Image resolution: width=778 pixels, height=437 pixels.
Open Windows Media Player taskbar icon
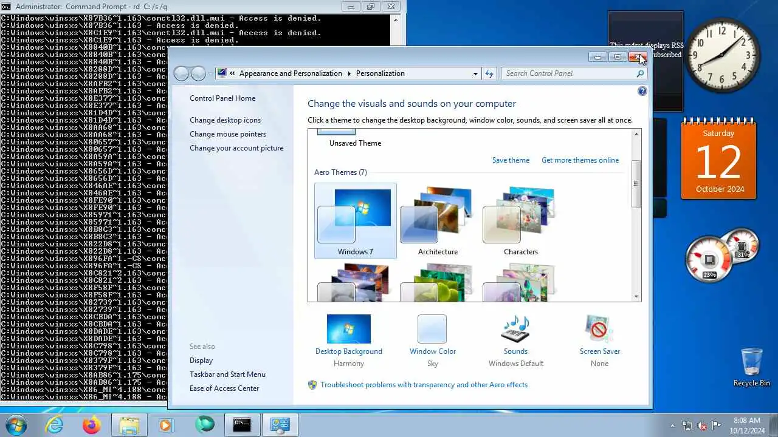tap(166, 425)
